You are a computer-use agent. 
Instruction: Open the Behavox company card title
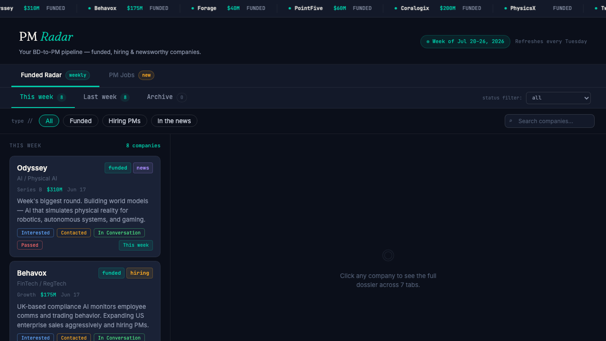click(x=32, y=273)
